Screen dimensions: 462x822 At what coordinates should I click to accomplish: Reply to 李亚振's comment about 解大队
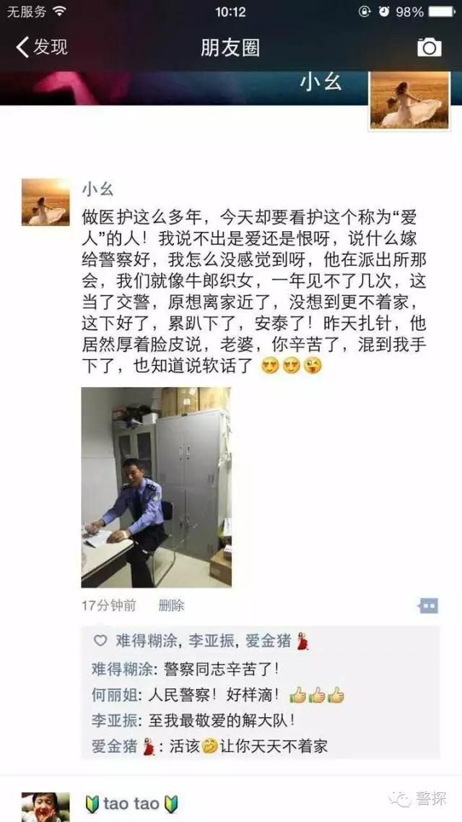[x=261, y=721]
